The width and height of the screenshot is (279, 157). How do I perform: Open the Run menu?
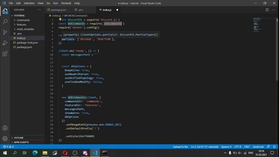55,3
